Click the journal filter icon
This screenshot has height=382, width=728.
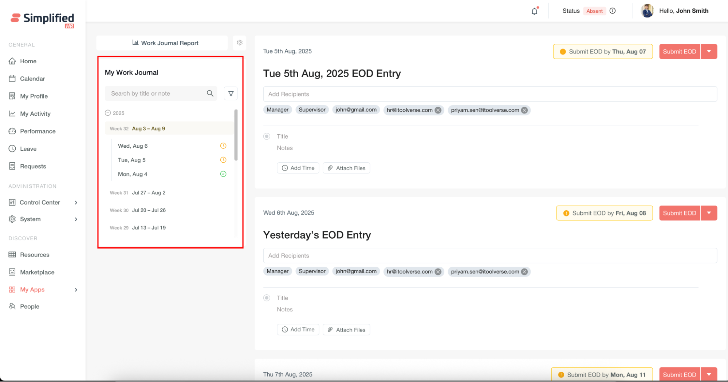[231, 93]
